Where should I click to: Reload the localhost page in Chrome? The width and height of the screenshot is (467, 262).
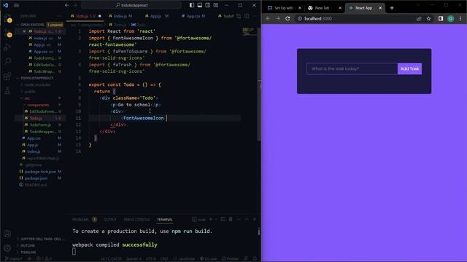[287, 18]
